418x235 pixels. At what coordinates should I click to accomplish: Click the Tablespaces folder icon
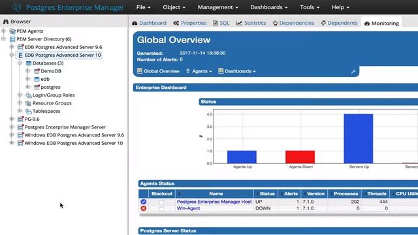[x=29, y=111]
